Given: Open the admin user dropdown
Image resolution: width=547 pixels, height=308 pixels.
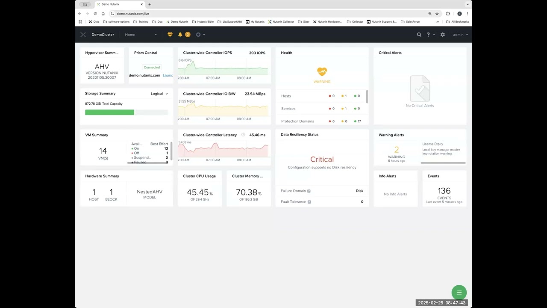Looking at the screenshot, I should click(x=461, y=35).
